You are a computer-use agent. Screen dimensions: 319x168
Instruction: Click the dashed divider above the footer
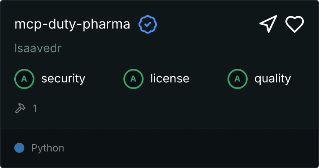[x=159, y=128]
